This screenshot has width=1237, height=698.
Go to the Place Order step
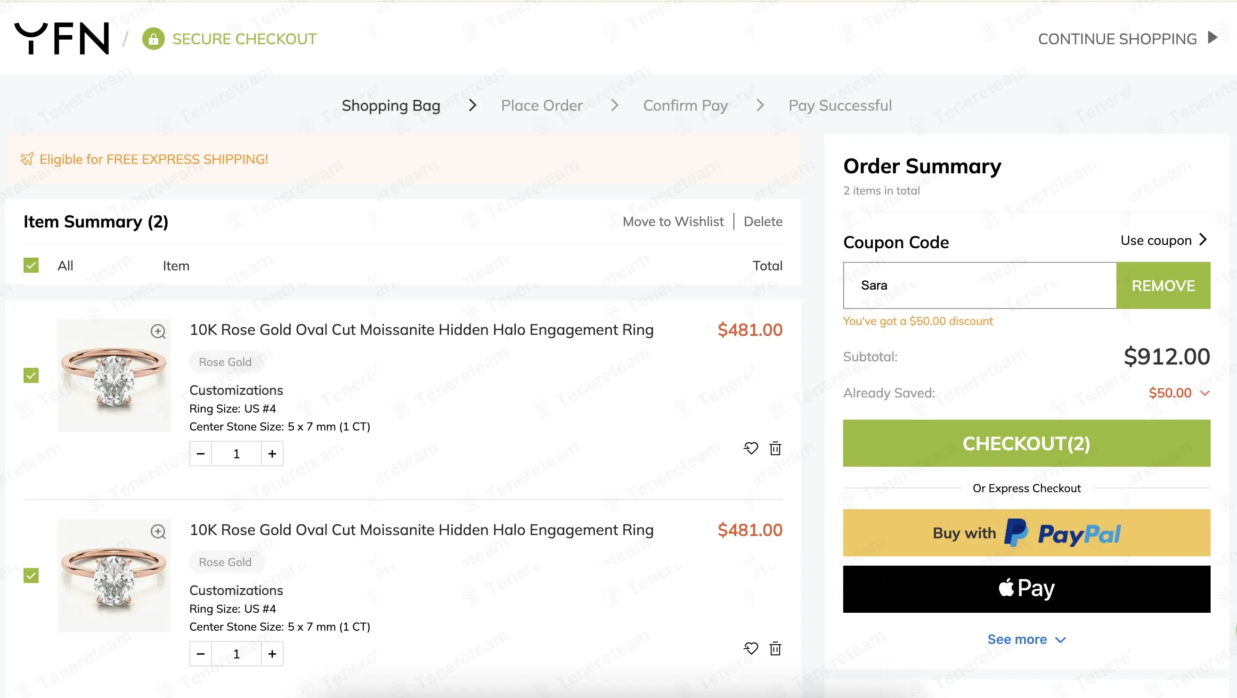(542, 105)
